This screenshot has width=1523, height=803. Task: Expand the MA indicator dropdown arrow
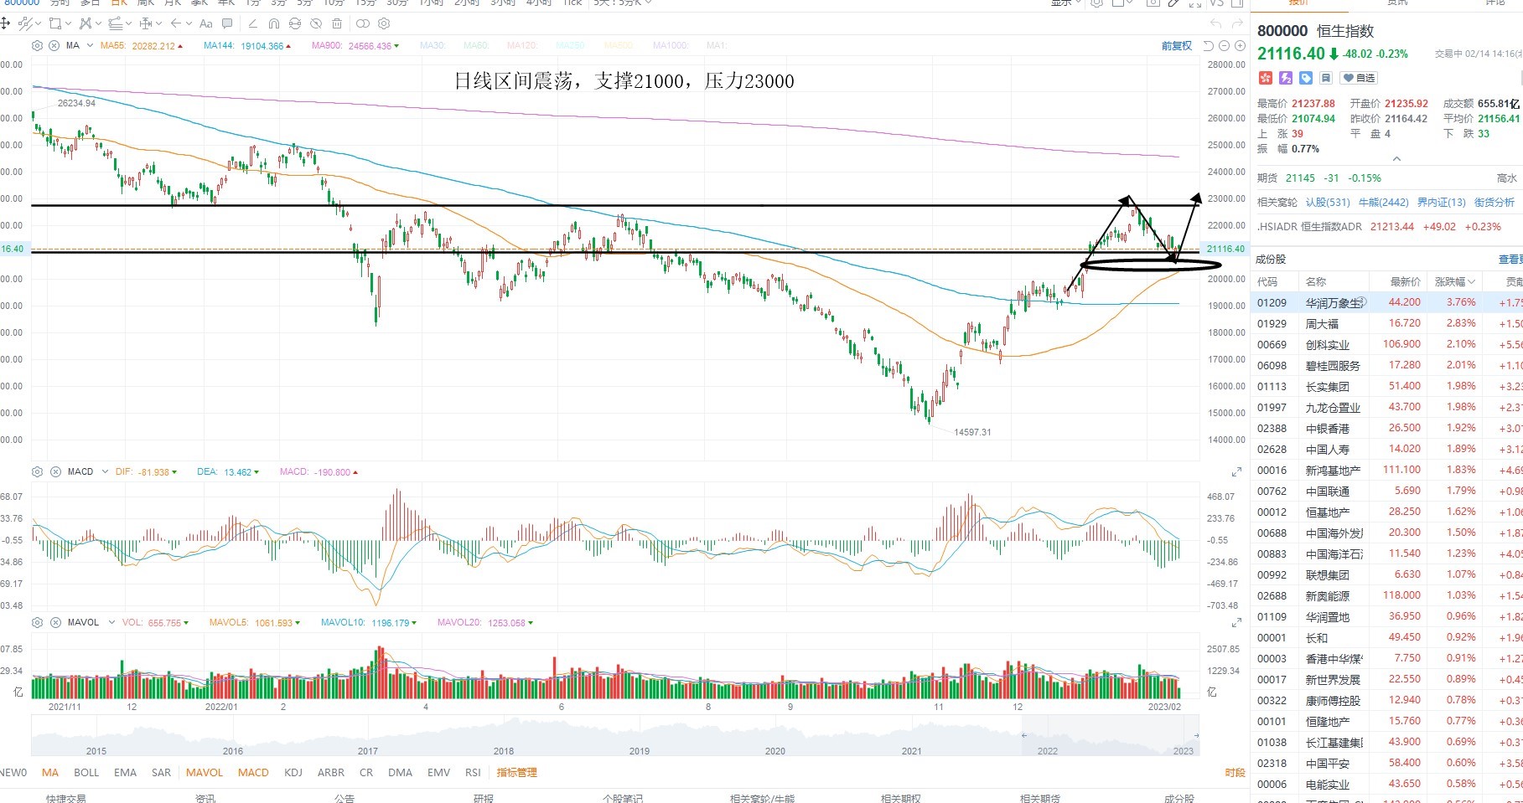pyautogui.click(x=90, y=45)
